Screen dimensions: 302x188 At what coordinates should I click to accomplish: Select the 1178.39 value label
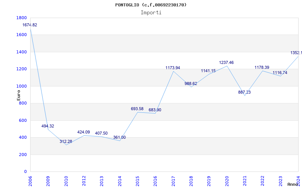pyautogui.click(x=262, y=67)
